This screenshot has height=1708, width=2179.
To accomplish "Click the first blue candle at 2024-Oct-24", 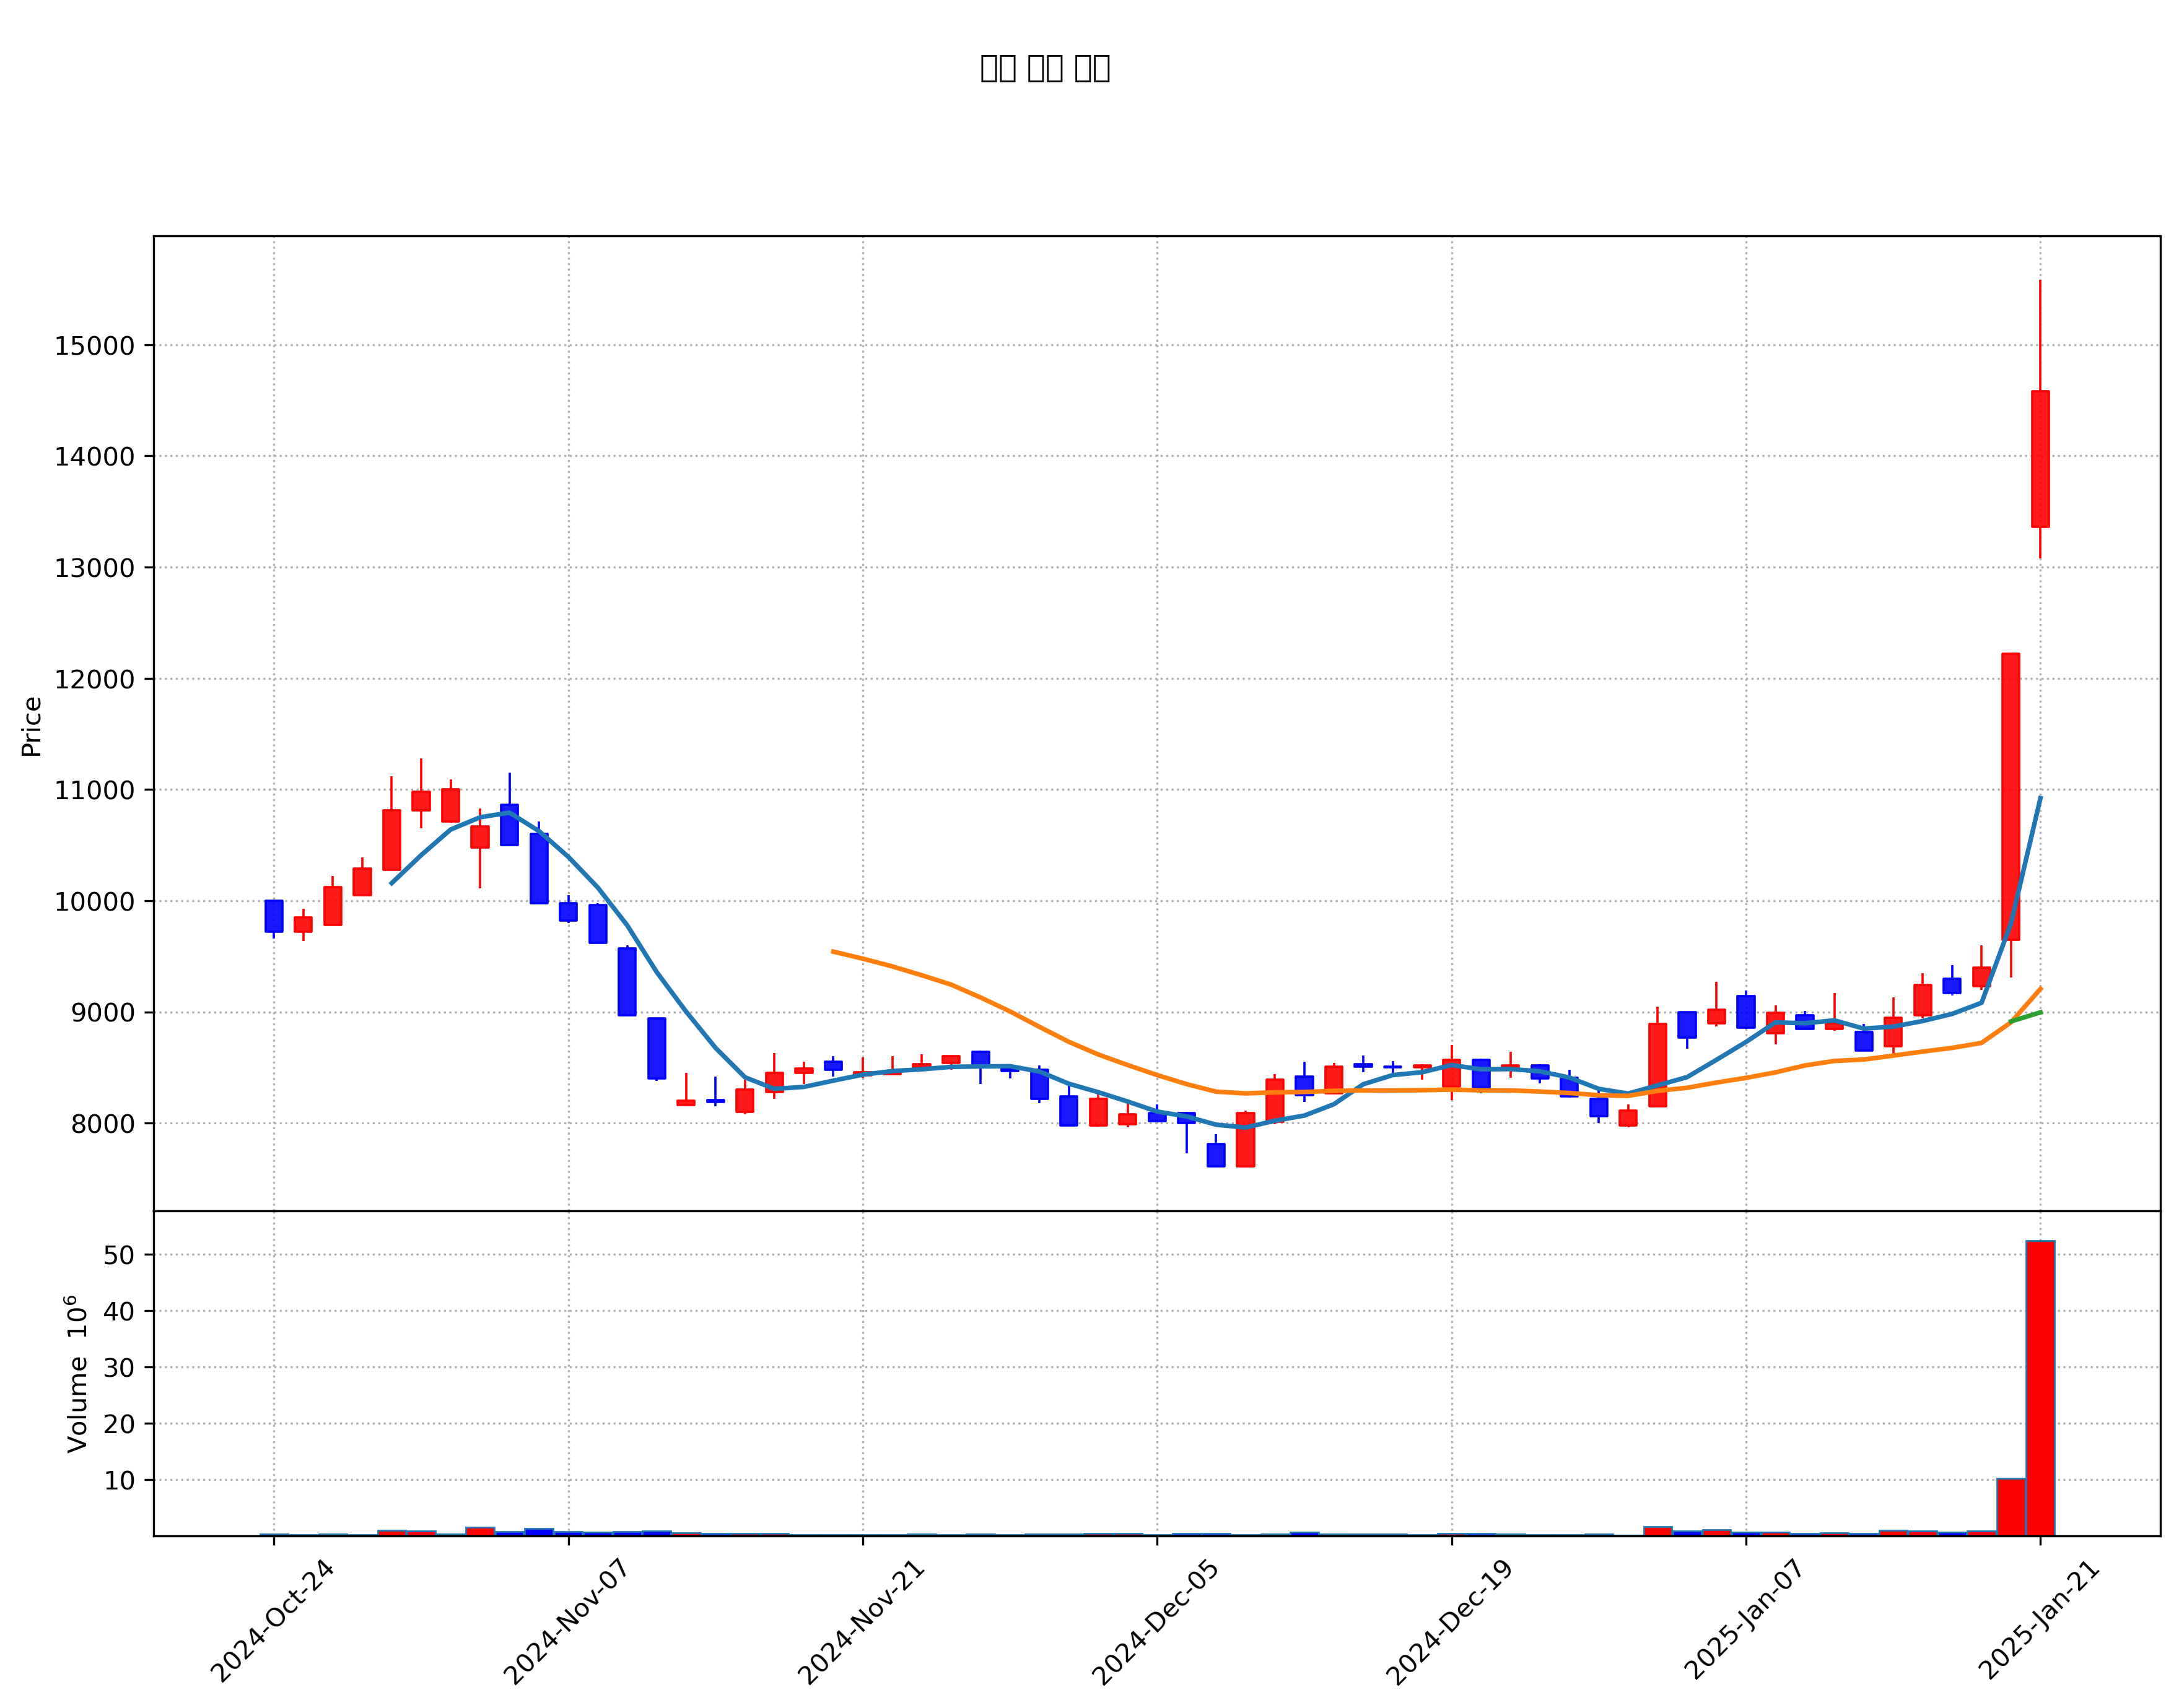I will 274,916.
